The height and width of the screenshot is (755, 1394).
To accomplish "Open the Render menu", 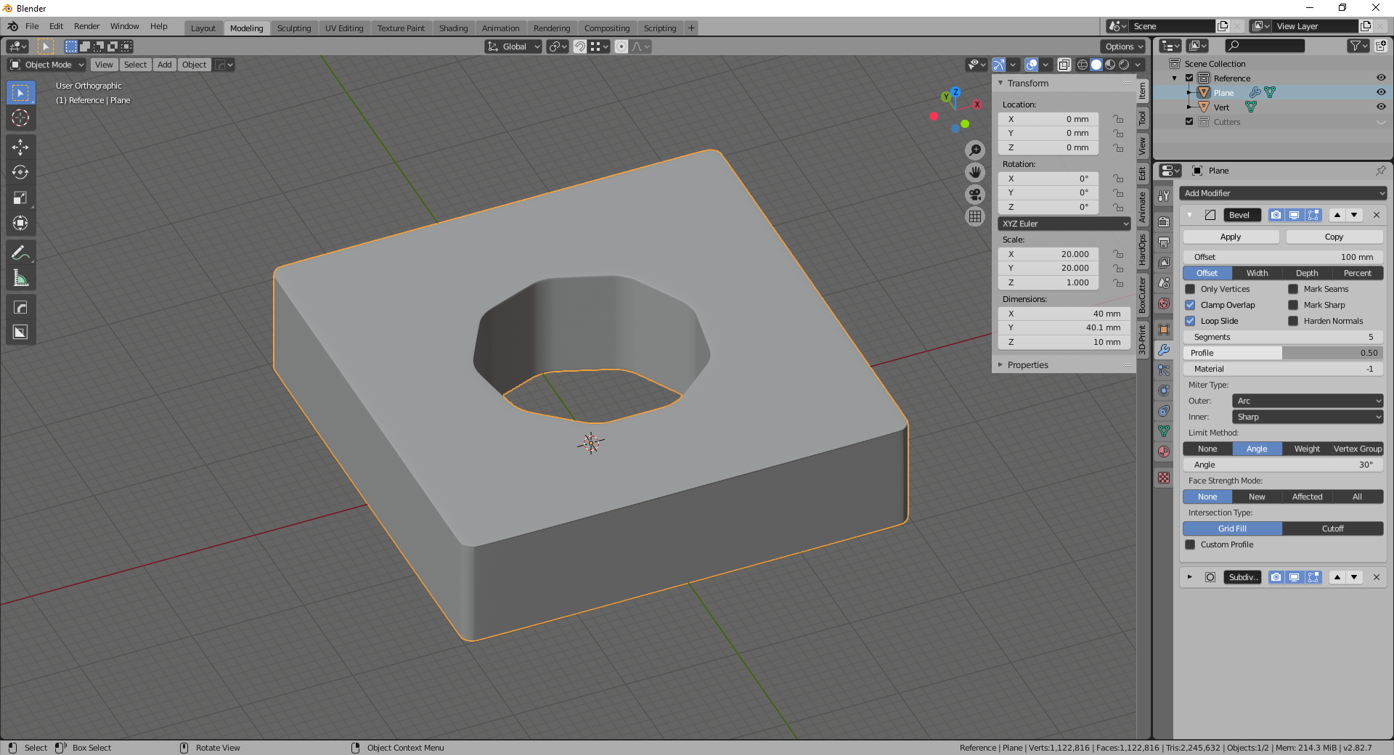I will [x=86, y=26].
